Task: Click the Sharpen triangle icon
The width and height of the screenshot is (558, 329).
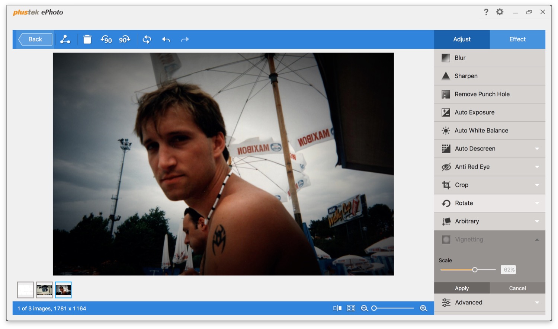Action: pos(446,76)
